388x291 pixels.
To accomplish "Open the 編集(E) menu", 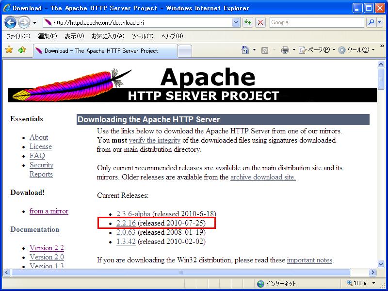I will (x=47, y=36).
